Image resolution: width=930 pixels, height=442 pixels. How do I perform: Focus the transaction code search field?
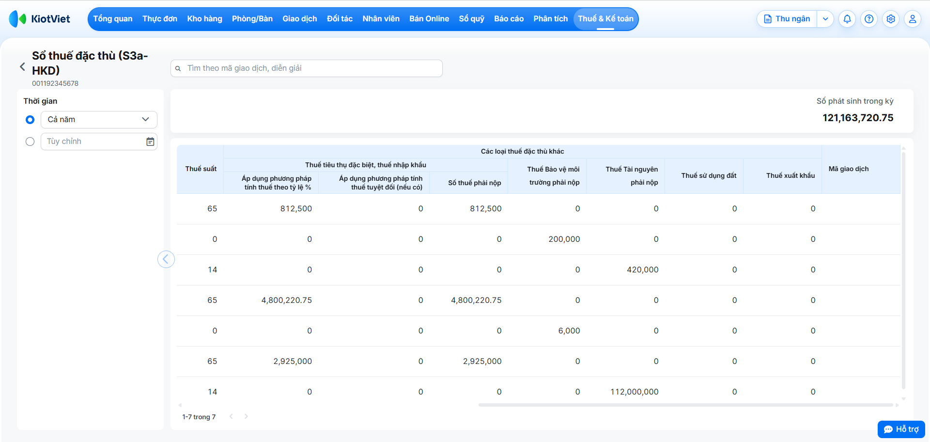pos(307,68)
